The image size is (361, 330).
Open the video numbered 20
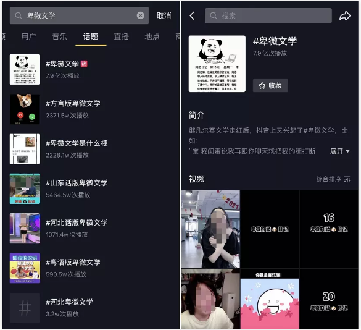[x=329, y=299]
